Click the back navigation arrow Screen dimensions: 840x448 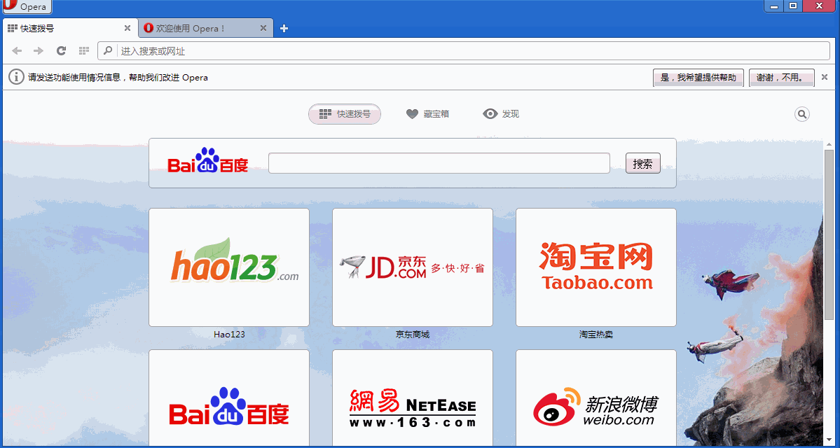point(17,50)
